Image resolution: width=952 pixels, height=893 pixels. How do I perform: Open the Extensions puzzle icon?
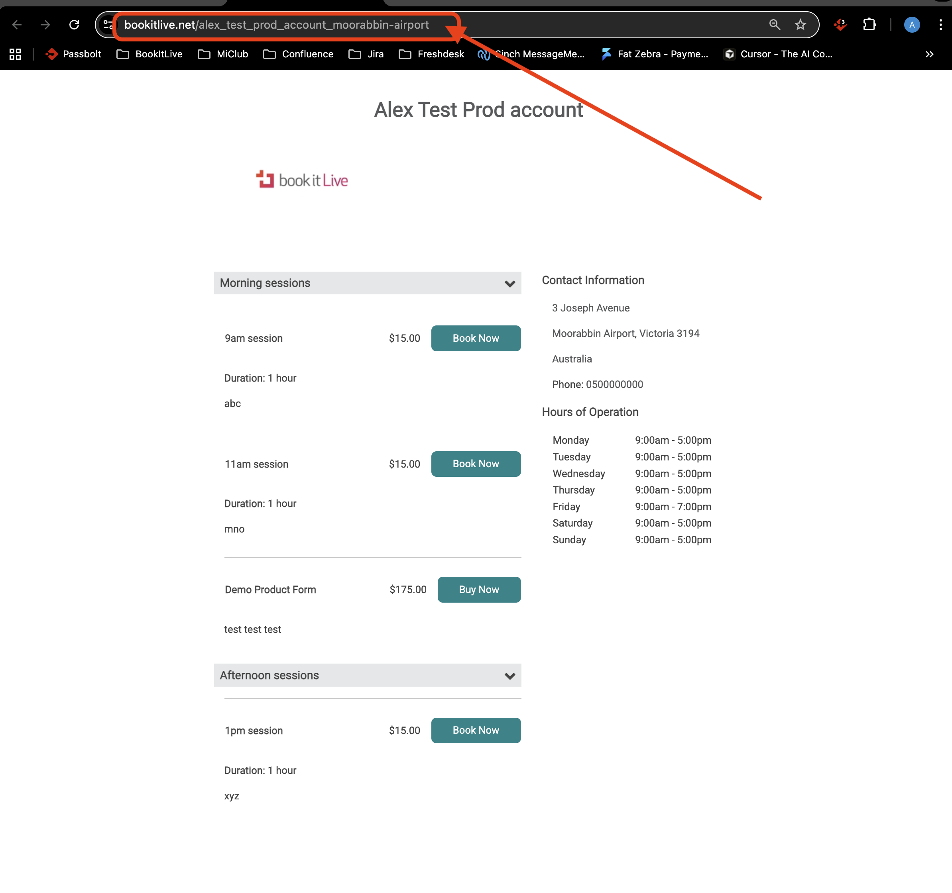tap(869, 25)
